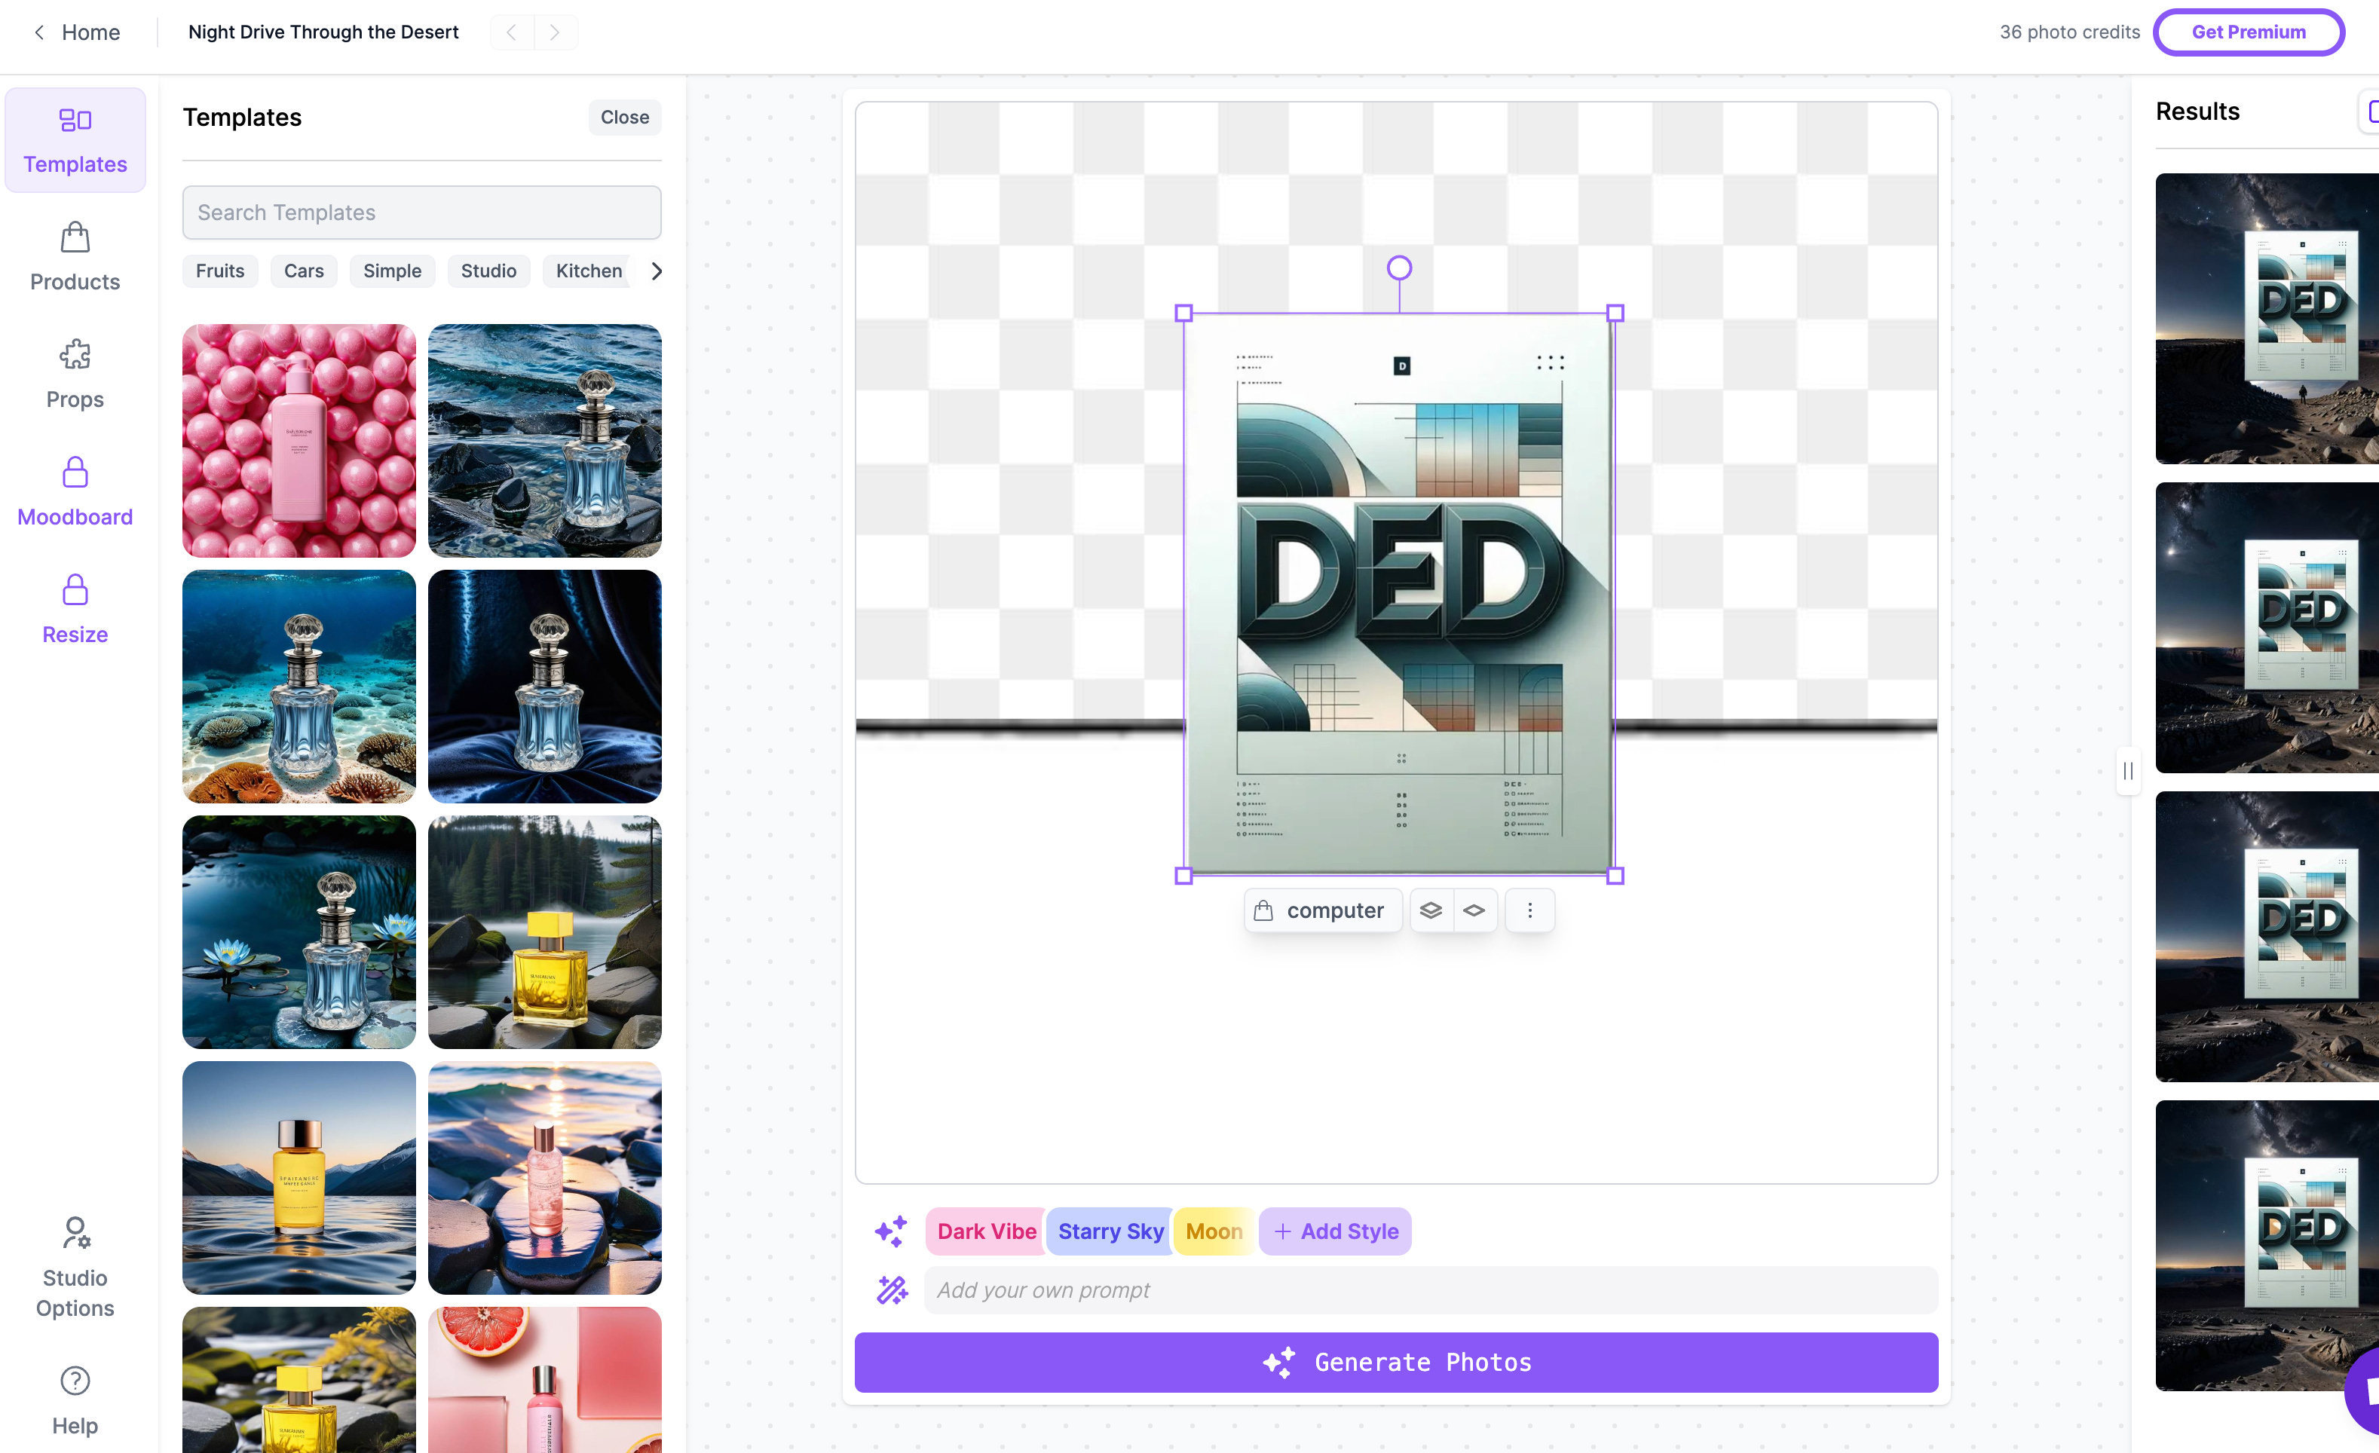Screen dimensions: 2379x1453
Task: Open the locked Moodboard panel
Action: pyautogui.click(x=75, y=492)
